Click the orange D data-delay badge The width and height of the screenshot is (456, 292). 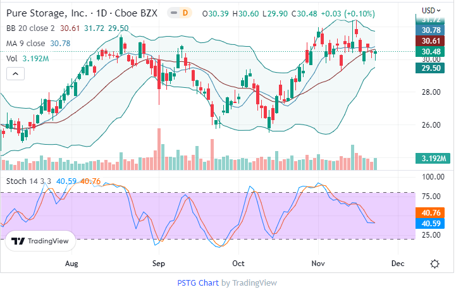[x=185, y=13]
